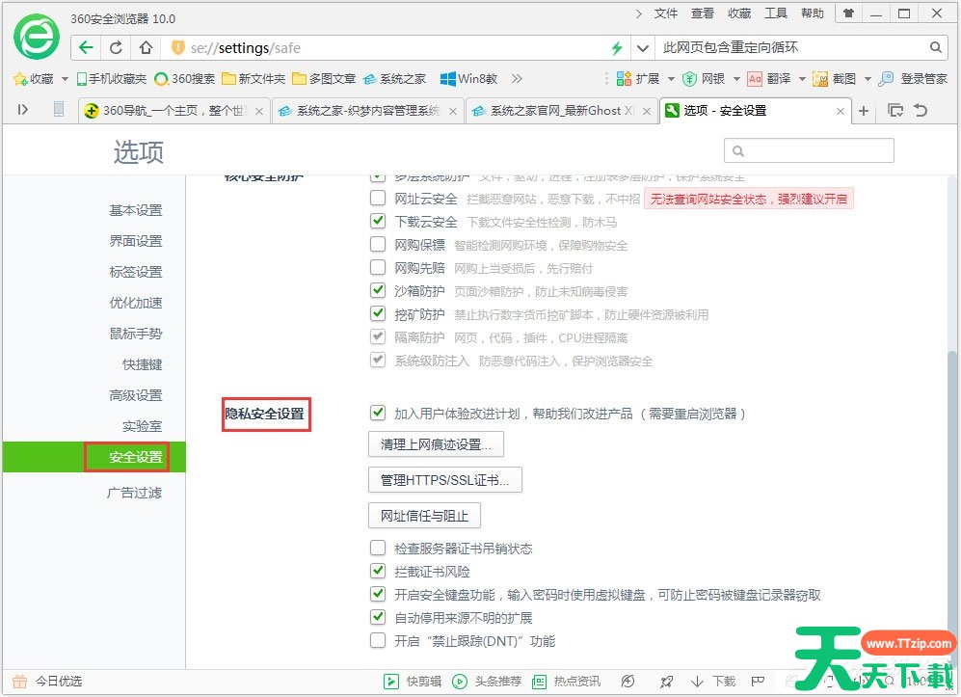Viewport: 961px width, 697px height.
Task: Uncheck the 挖矿防护 option
Action: click(378, 314)
